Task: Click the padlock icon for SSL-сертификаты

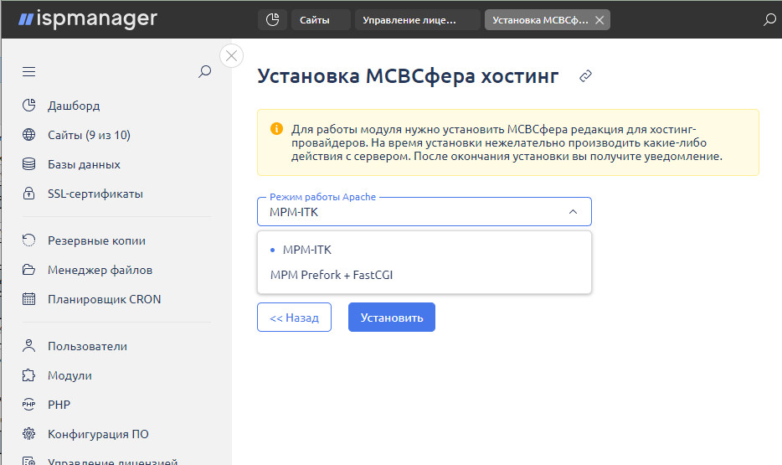Action: 29,194
